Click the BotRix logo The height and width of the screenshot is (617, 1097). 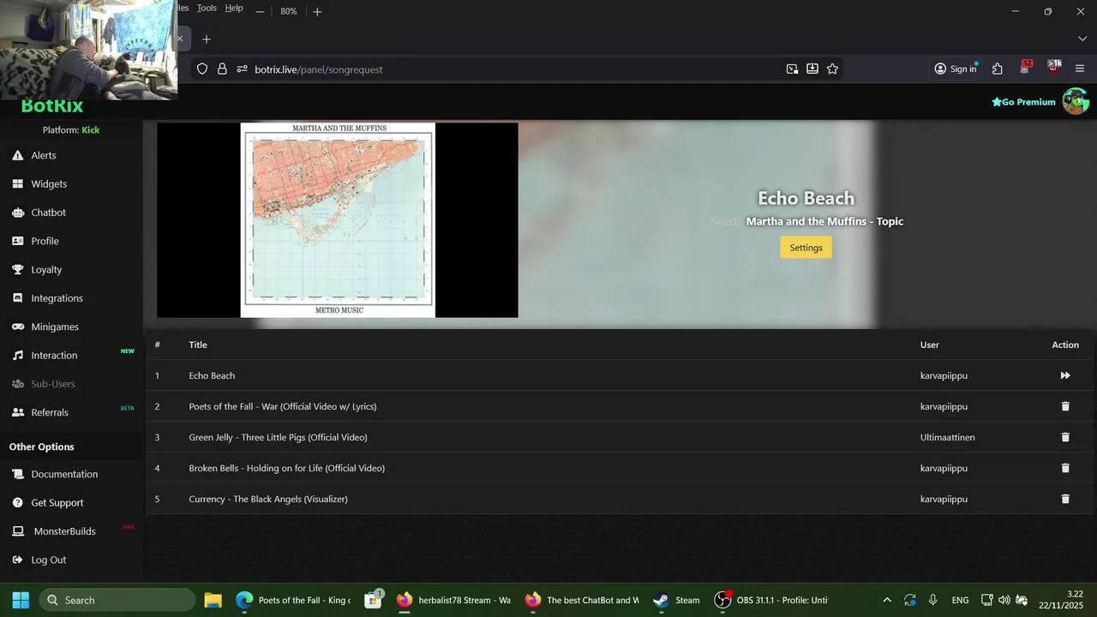click(x=52, y=105)
